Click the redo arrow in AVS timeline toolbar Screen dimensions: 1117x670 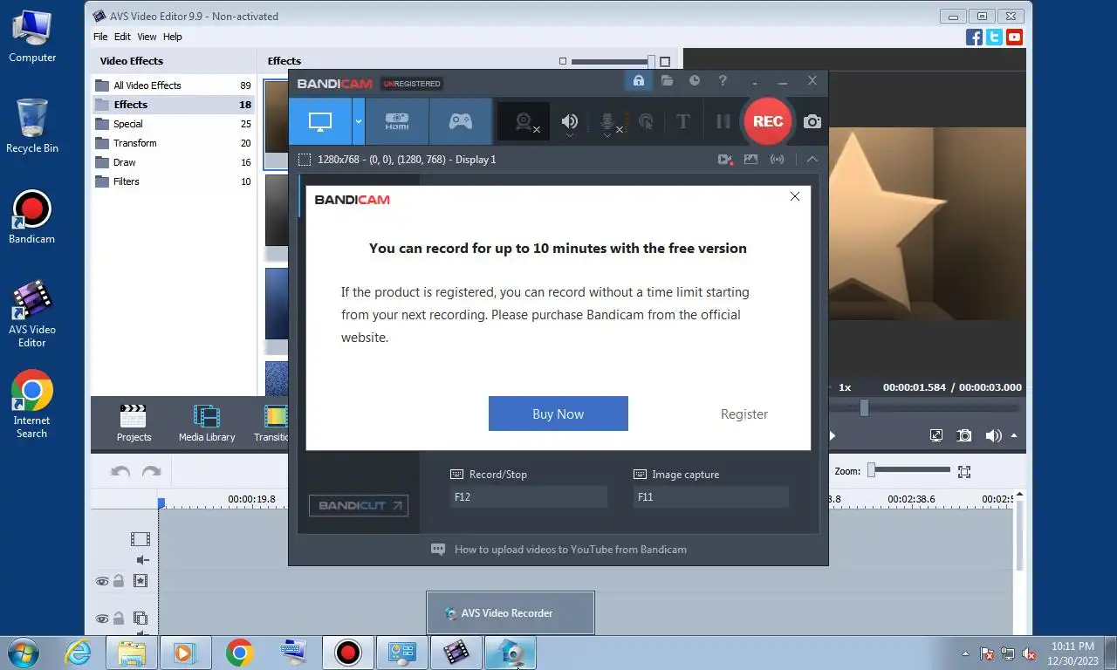152,472
